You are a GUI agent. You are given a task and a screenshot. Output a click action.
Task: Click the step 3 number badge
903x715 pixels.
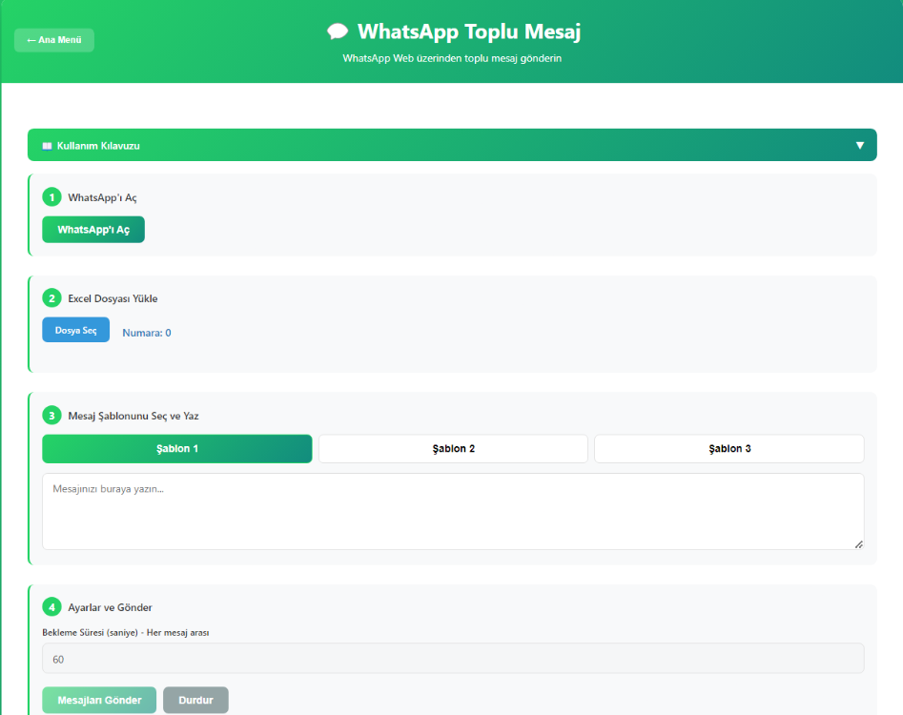coord(51,416)
